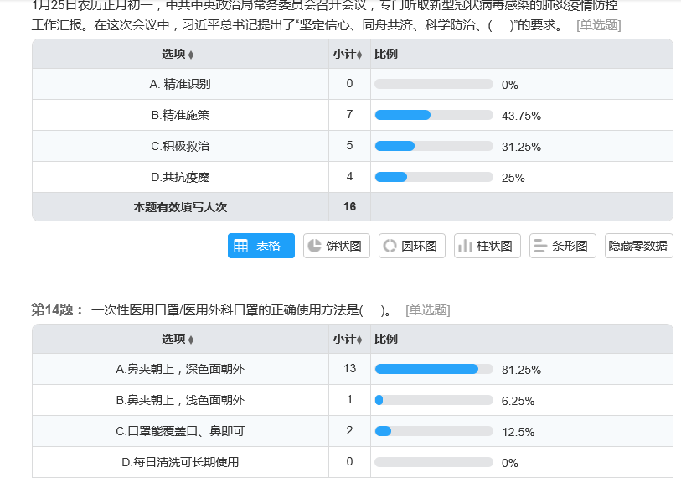
Task: Click the 81.25% bar for 鼻夹朝上，深色面朝外
Action: pos(434,369)
